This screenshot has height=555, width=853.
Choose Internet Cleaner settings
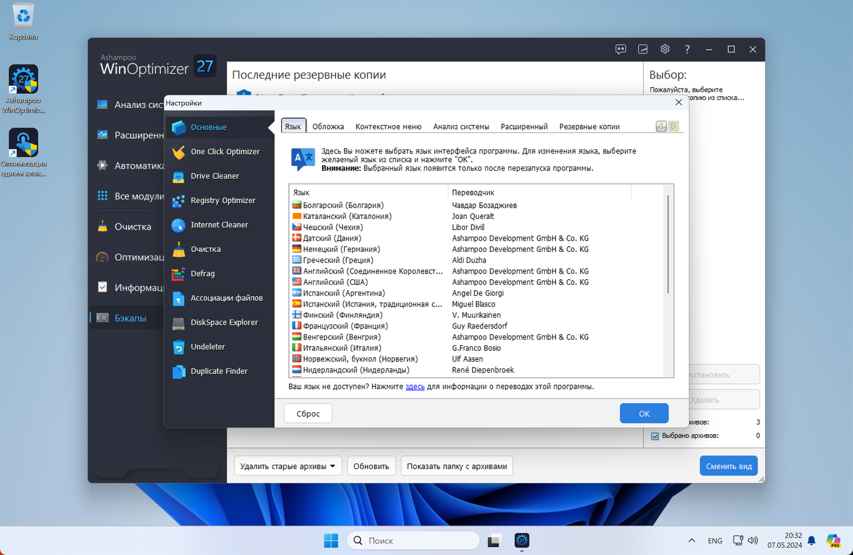click(219, 225)
